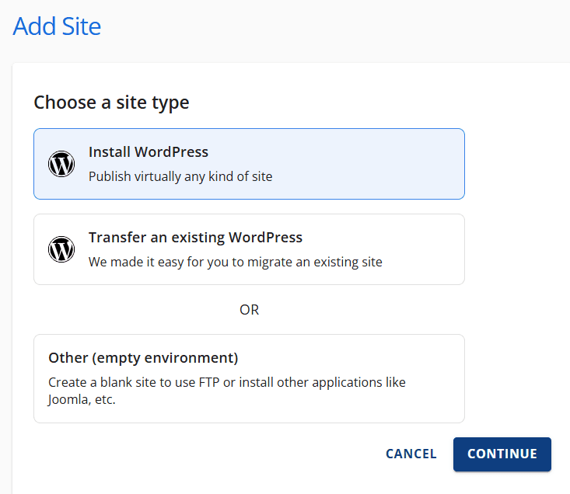570x494 pixels.
Task: Click the Add Site page heading
Action: point(57,26)
